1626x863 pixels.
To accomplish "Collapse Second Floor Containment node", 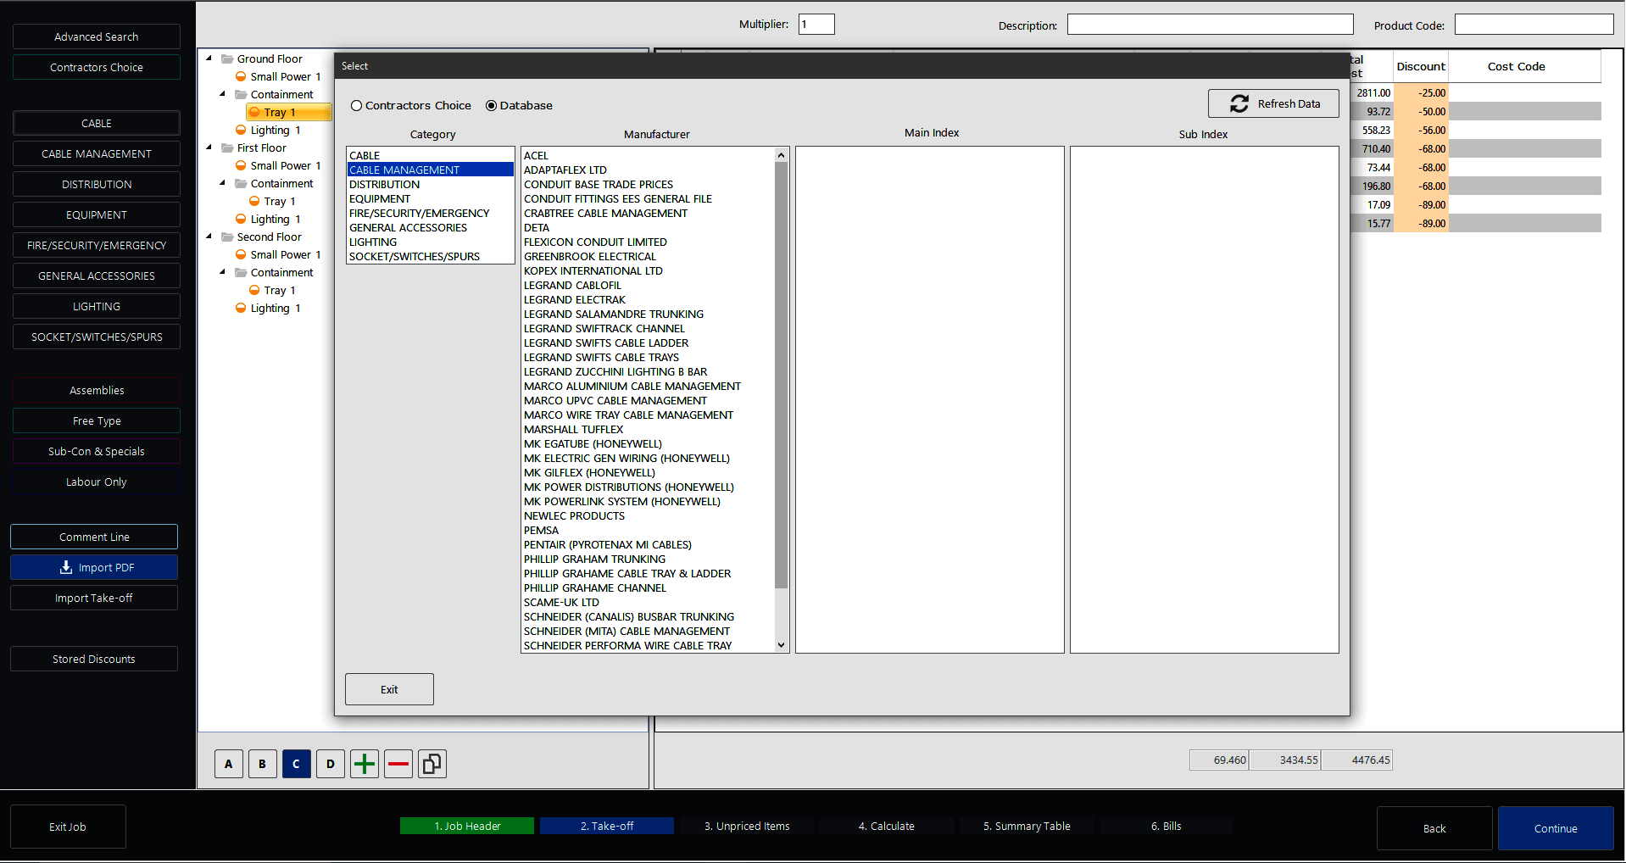I will coord(223,272).
